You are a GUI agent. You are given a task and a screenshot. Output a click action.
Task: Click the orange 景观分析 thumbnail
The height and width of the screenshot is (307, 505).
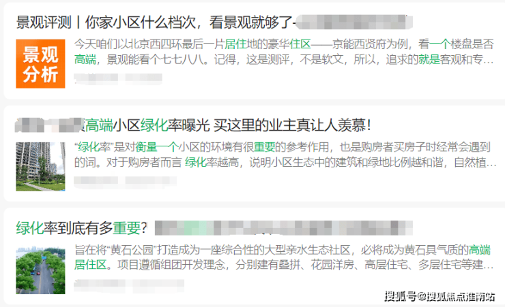pyautogui.click(x=40, y=63)
